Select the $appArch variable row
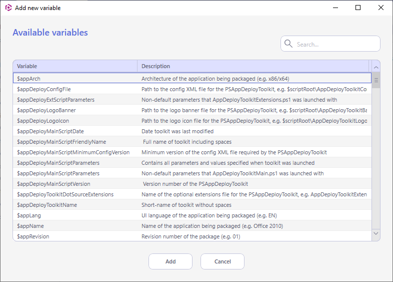Screen dimensions: 393x282 [x=192, y=79]
